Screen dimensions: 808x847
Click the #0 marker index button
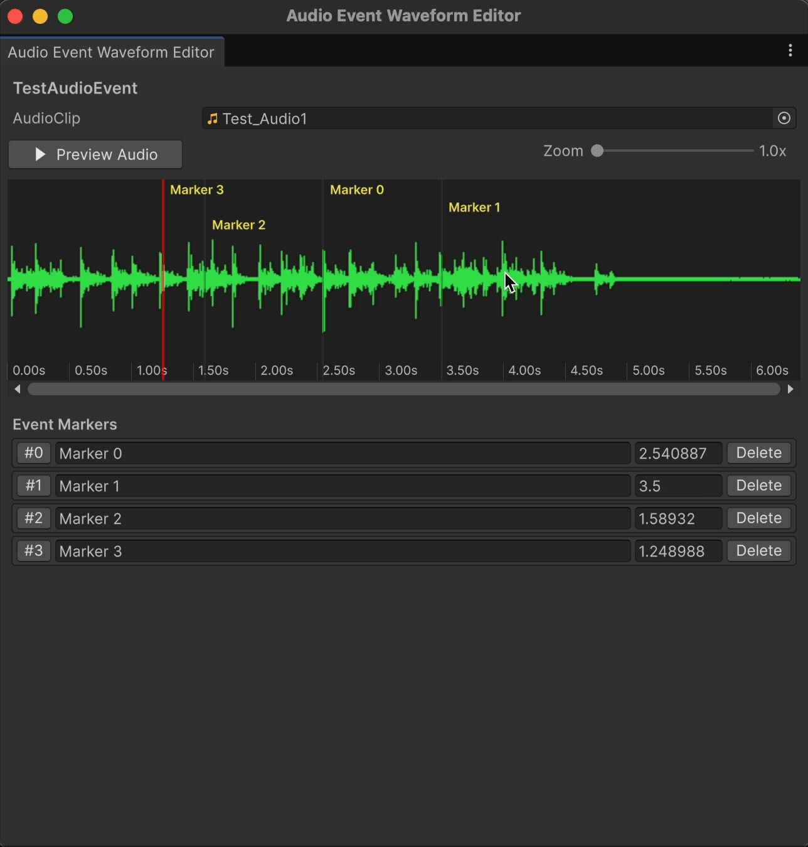pyautogui.click(x=34, y=453)
